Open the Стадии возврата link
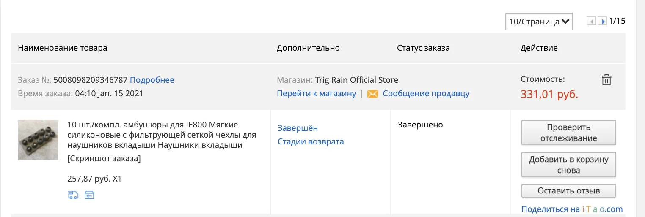 (311, 141)
